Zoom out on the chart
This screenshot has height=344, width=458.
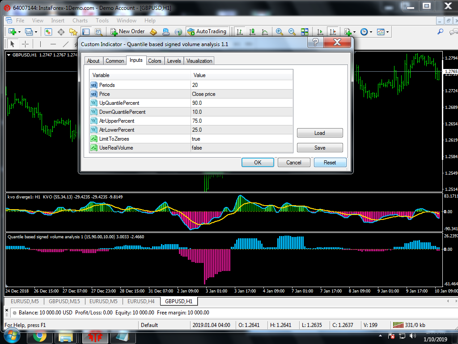[292, 32]
